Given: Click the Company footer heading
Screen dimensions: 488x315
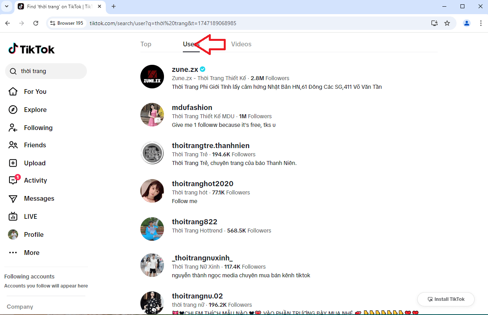Looking at the screenshot, I should pyautogui.click(x=20, y=307).
